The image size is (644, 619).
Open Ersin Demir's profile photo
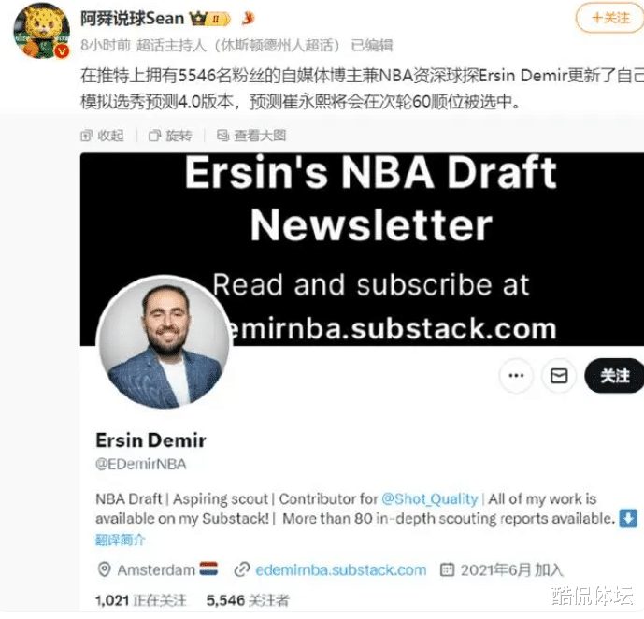point(165,341)
